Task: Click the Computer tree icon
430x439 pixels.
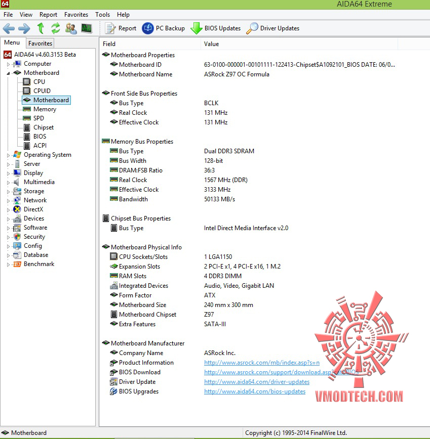Action: coord(17,64)
